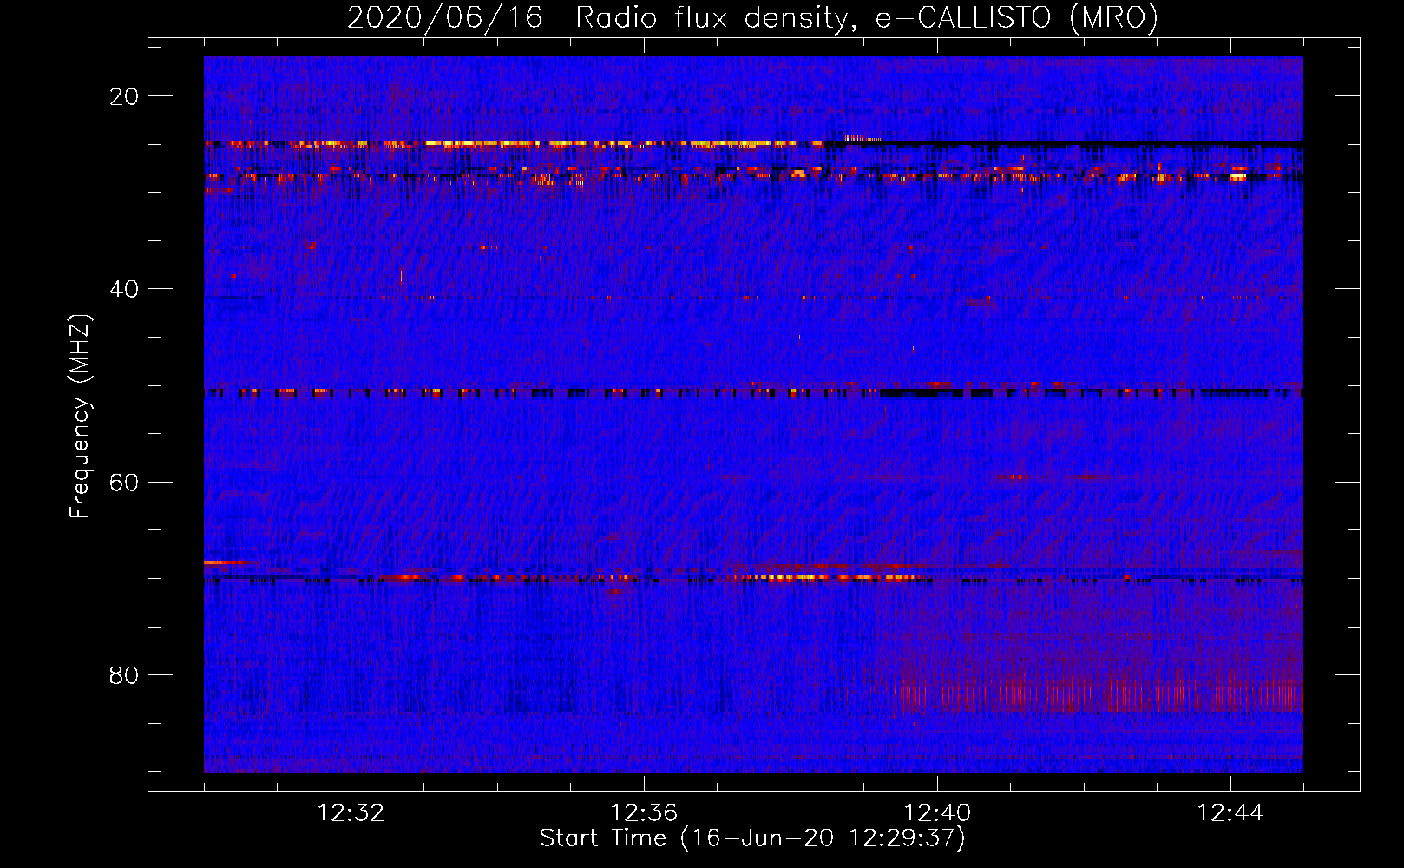Click the 12:40 time tick label
Image resolution: width=1404 pixels, height=868 pixels.
click(x=937, y=813)
